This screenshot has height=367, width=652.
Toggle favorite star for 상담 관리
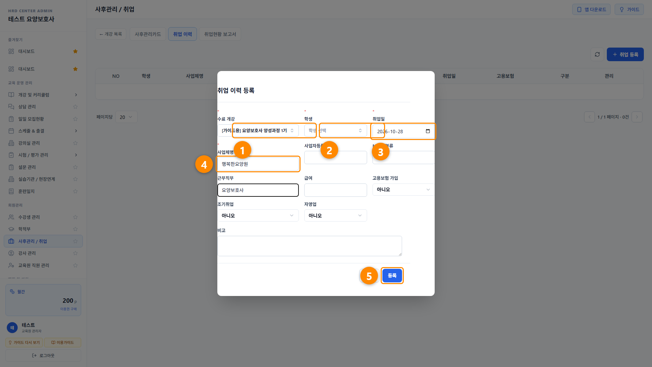pyautogui.click(x=75, y=107)
